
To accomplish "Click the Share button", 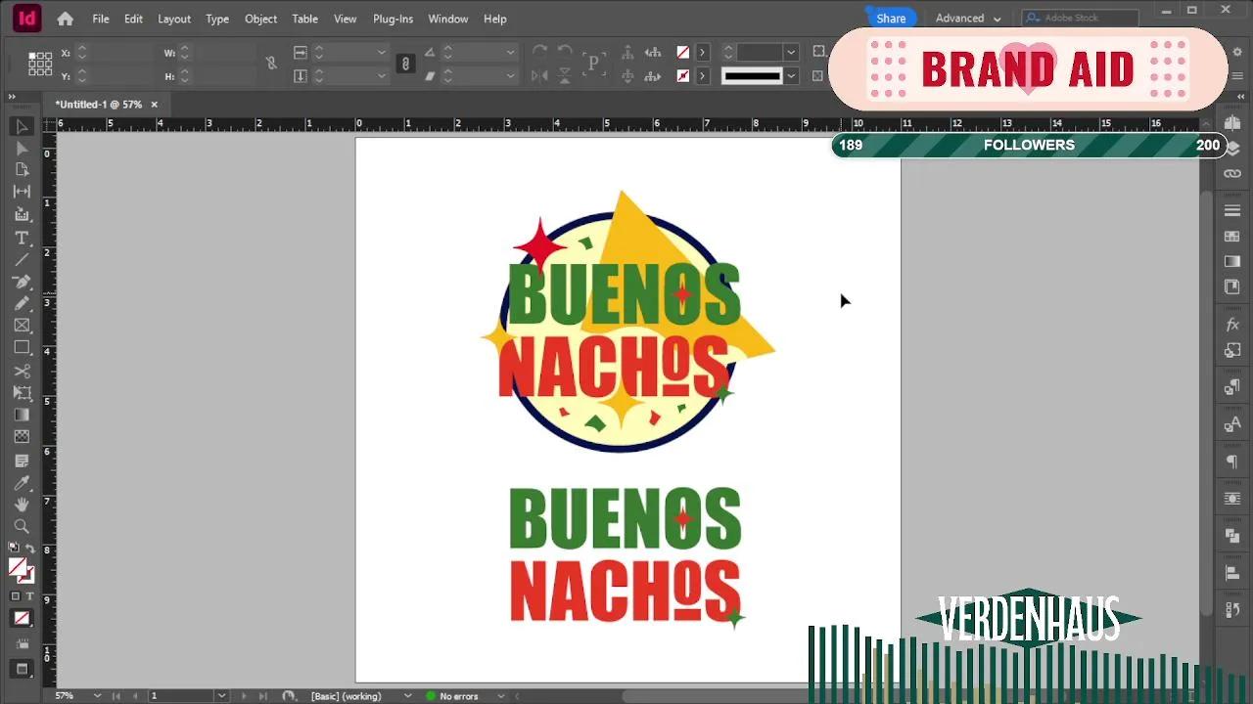I will pyautogui.click(x=891, y=19).
